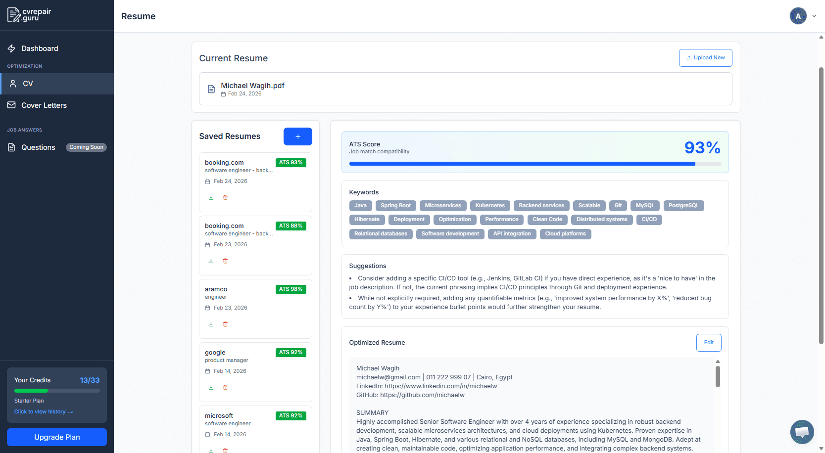Expand the account avatar dropdown
The image size is (825, 453).
798,15
